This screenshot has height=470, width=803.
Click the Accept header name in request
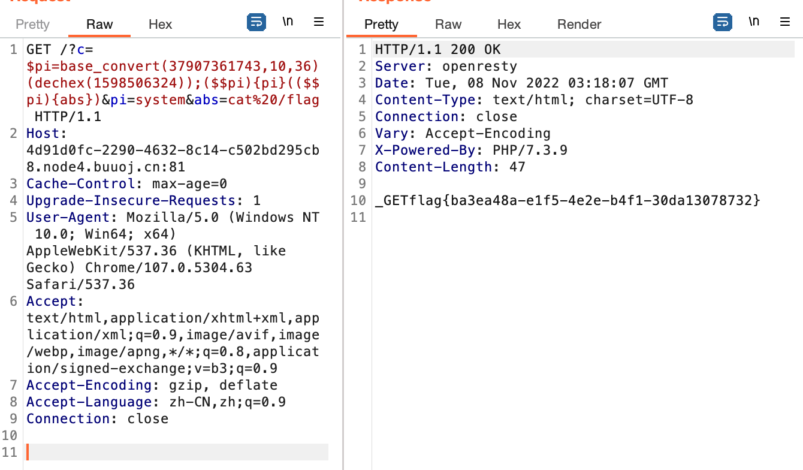[52, 301]
